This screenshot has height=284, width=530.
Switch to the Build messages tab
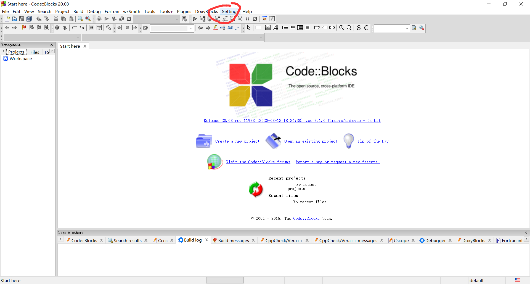[234, 240]
